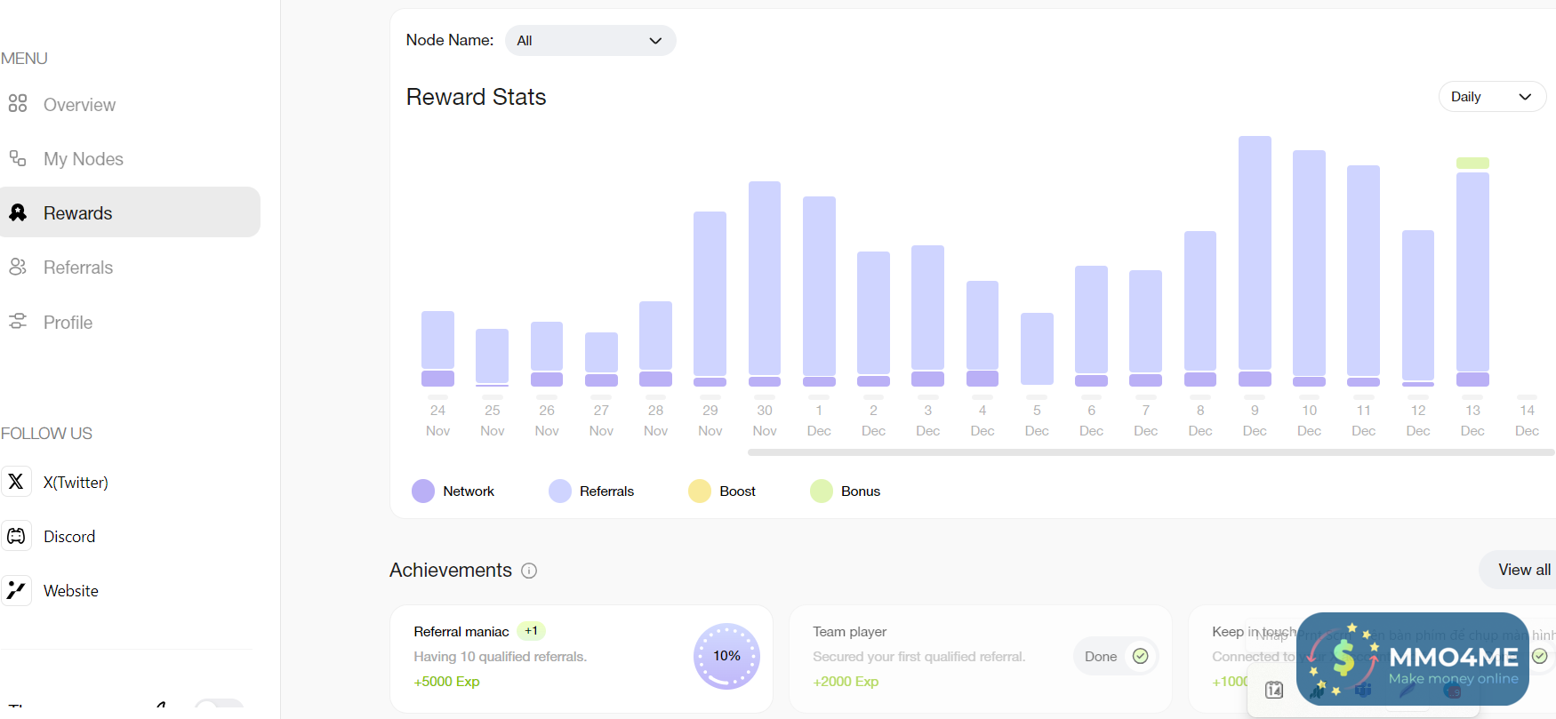Click the Achievements heading
The height and width of the screenshot is (719, 1556).
pos(451,571)
